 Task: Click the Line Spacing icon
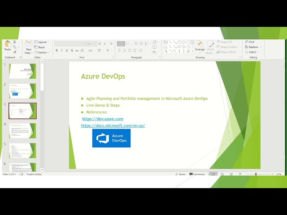coord(147,44)
